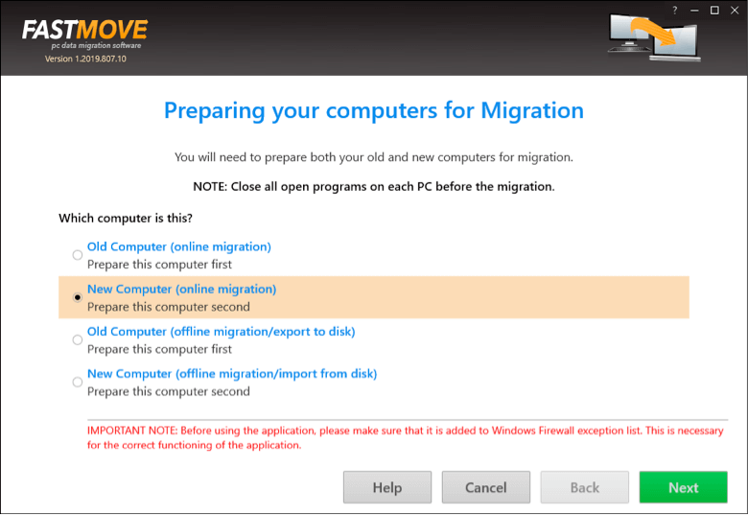Open Old Computer (offline migration/export to disk) link
748x515 pixels.
[221, 332]
